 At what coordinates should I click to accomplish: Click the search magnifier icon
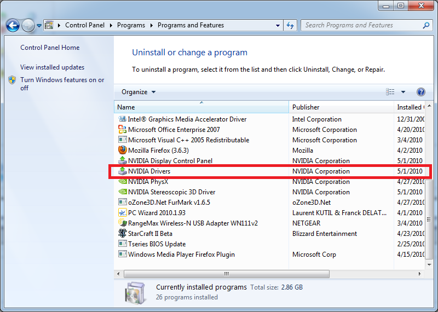coord(426,25)
